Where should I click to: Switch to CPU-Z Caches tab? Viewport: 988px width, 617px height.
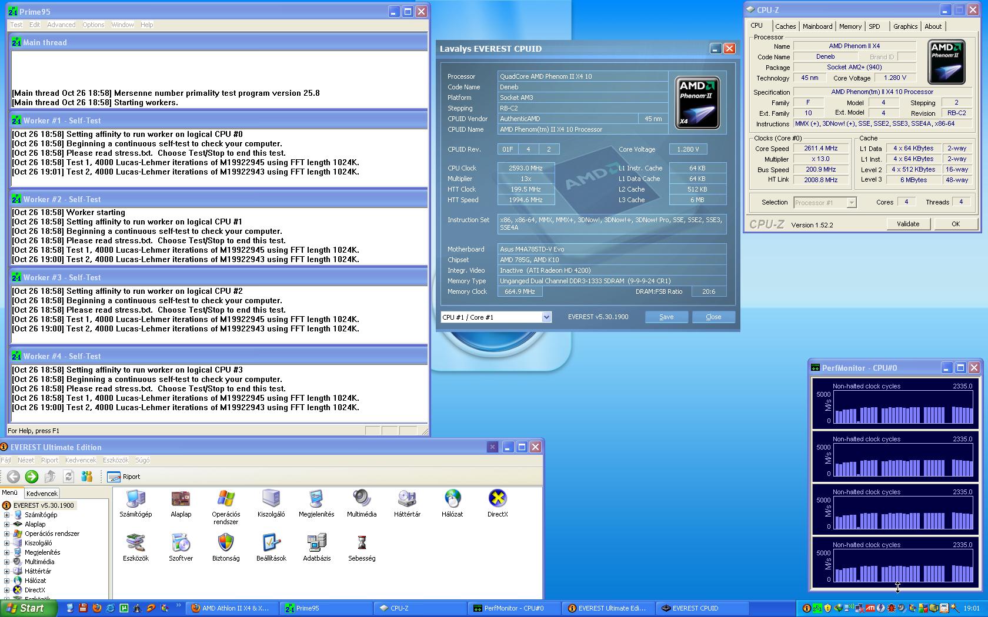[785, 26]
